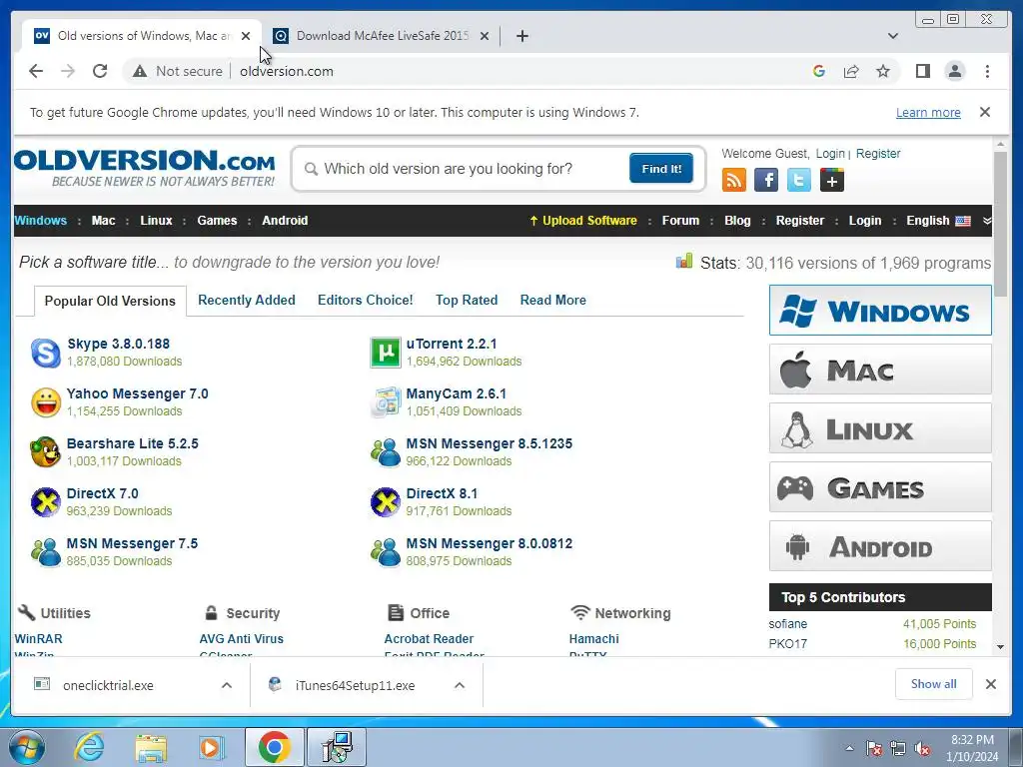Open the tab search dropdown arrow
This screenshot has width=1023, height=767.
pyautogui.click(x=892, y=36)
